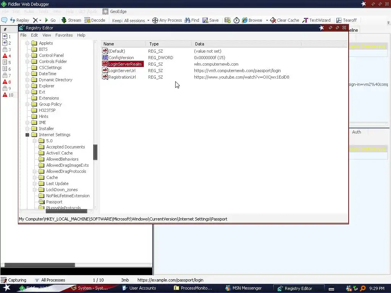Click the timer stopwatch icon in Fiddler
Image resolution: width=391 pixels, height=293 pixels.
coord(236,20)
